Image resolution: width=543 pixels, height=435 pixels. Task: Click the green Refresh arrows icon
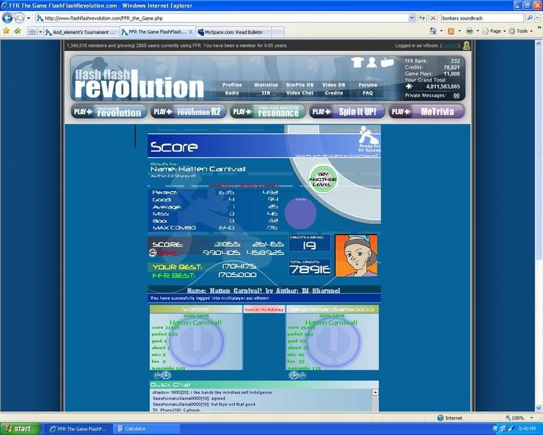422,18
